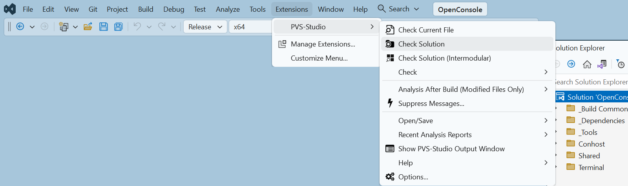Click the Navigate Backward arrow icon
Screen dimensions: 628x186
coord(20,27)
